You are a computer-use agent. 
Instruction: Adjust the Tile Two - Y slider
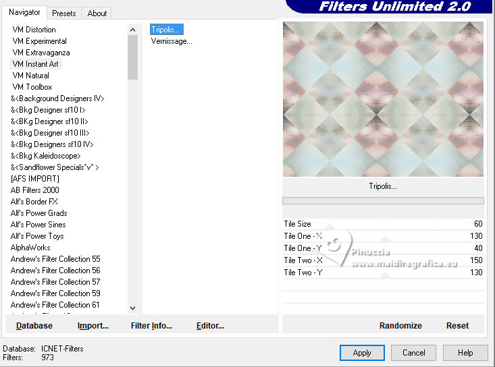383,273
